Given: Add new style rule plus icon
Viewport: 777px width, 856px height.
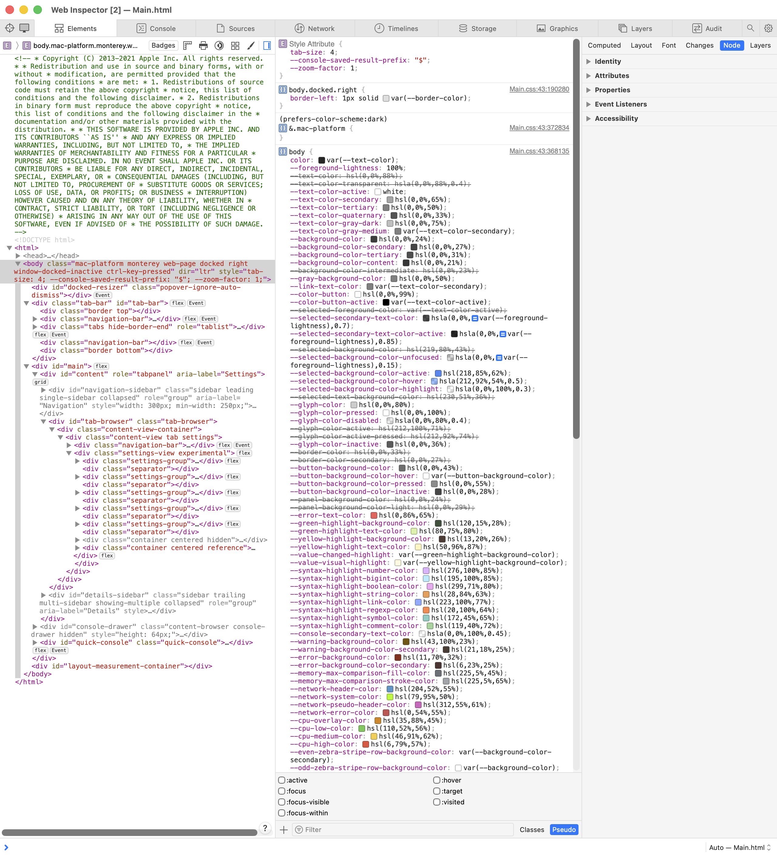Looking at the screenshot, I should pos(283,829).
